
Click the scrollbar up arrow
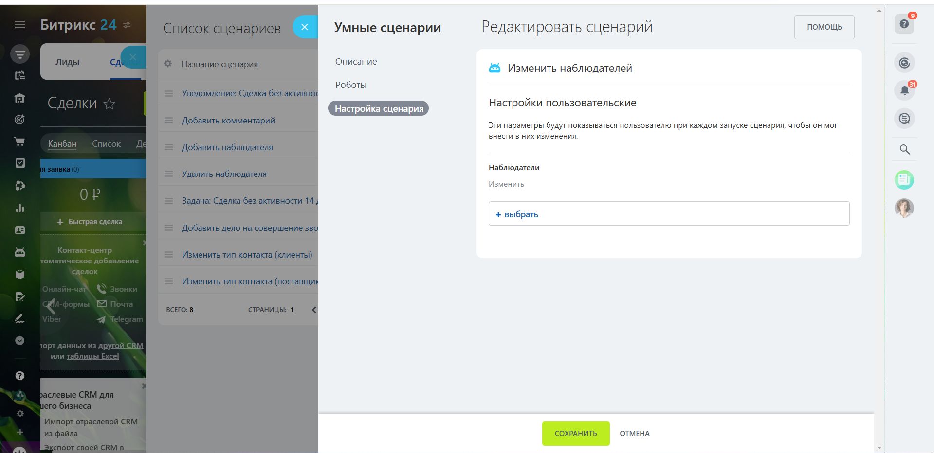(x=879, y=10)
